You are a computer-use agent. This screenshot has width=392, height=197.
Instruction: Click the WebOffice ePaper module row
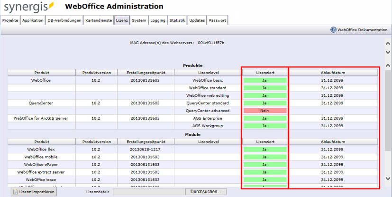coord(192,164)
